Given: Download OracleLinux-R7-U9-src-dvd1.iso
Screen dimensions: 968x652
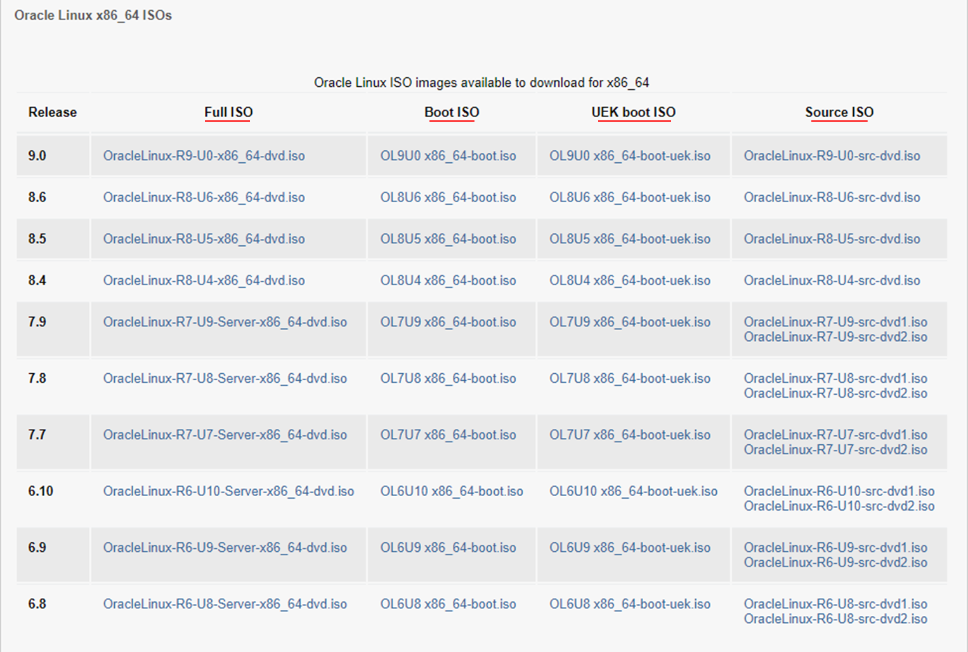Looking at the screenshot, I should point(835,322).
